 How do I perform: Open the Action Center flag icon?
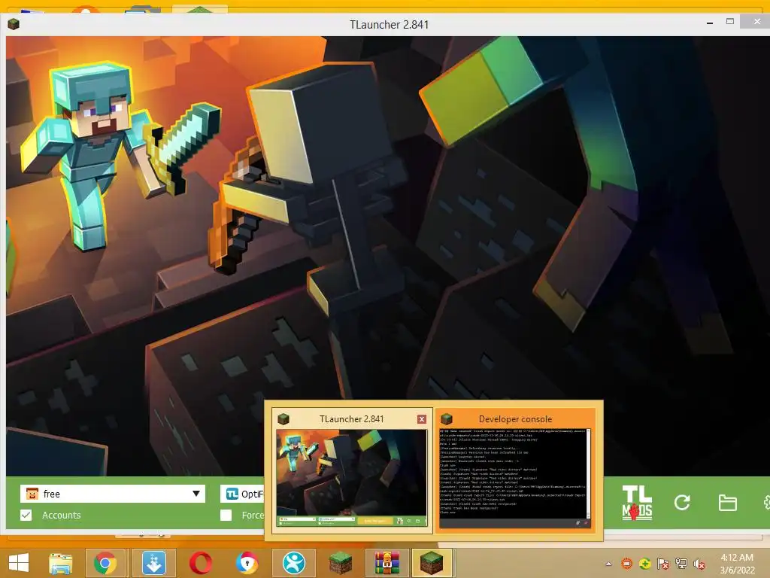[663, 563]
